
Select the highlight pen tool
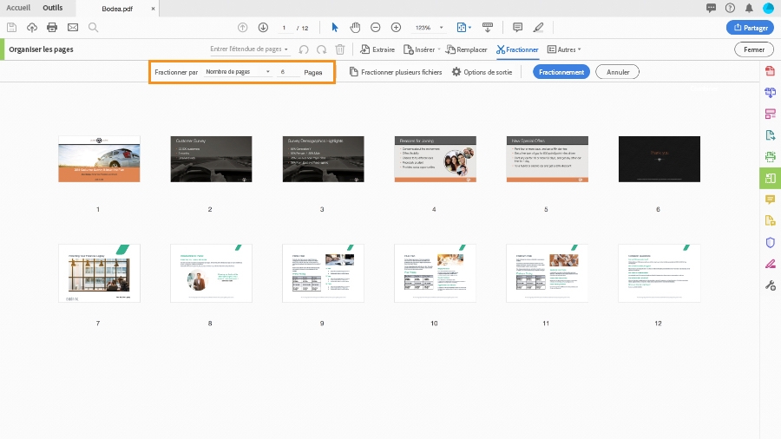538,28
